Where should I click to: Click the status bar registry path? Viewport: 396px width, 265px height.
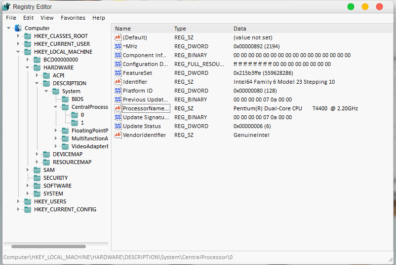[118, 257]
